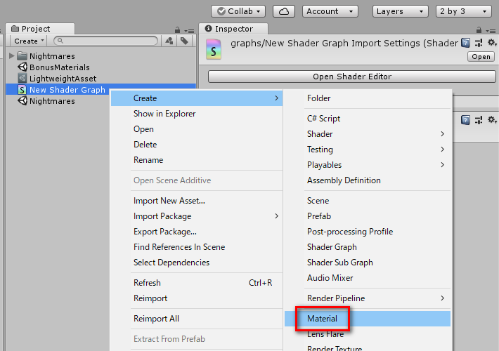Open presets icon in lower Inspector section
Viewport: 499px width, 351px height.
click(479, 120)
